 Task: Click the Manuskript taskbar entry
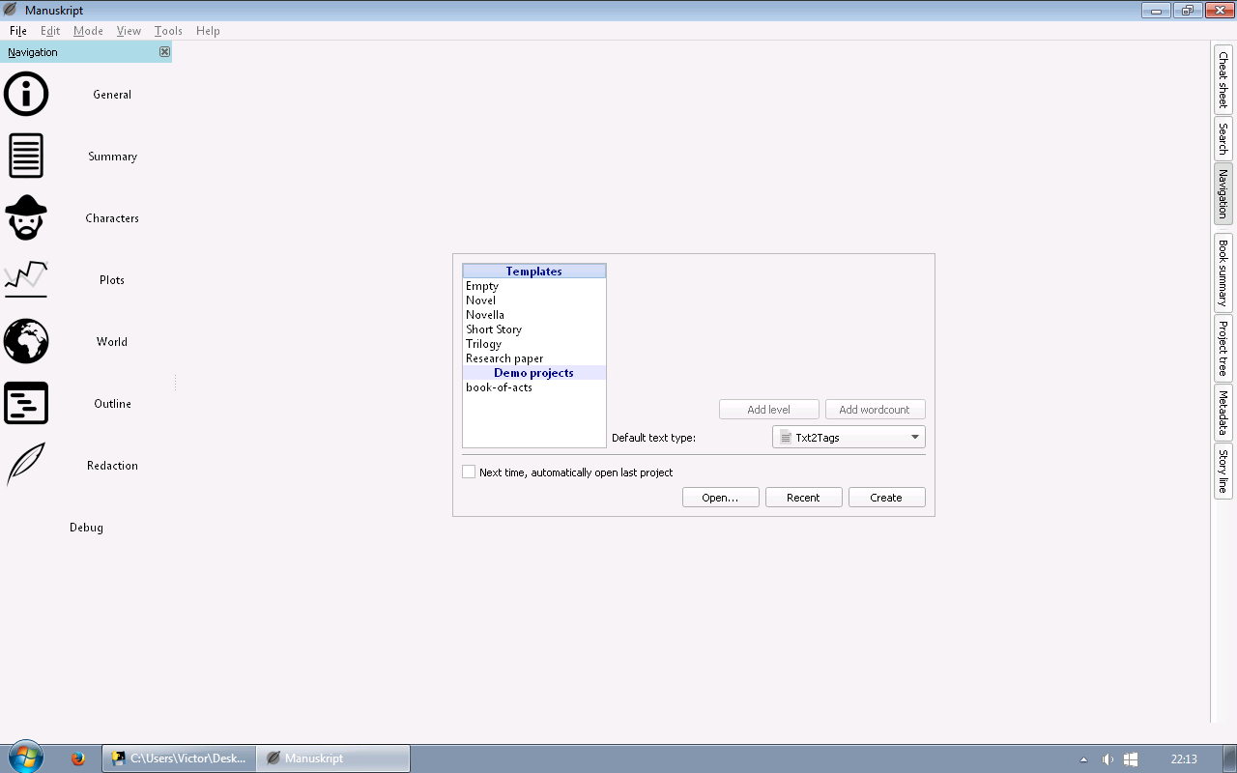point(333,759)
